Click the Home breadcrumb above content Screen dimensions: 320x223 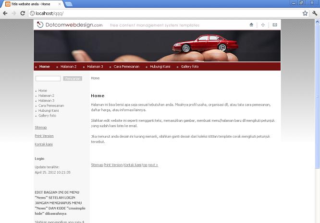pos(95,78)
